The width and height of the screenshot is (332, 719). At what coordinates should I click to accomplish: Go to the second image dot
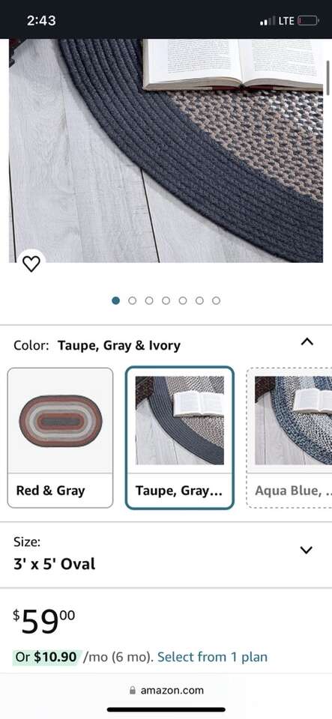click(133, 300)
